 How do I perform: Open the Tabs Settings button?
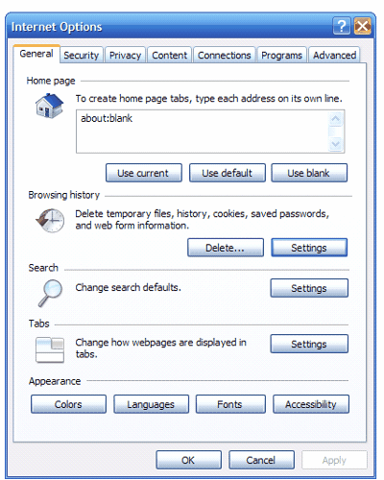(309, 344)
